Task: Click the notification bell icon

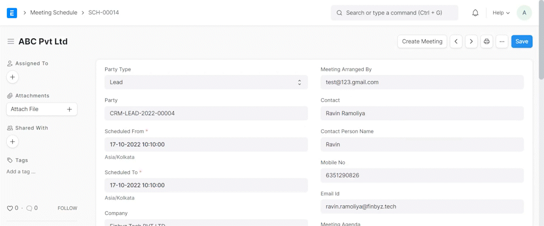Action: click(x=475, y=13)
